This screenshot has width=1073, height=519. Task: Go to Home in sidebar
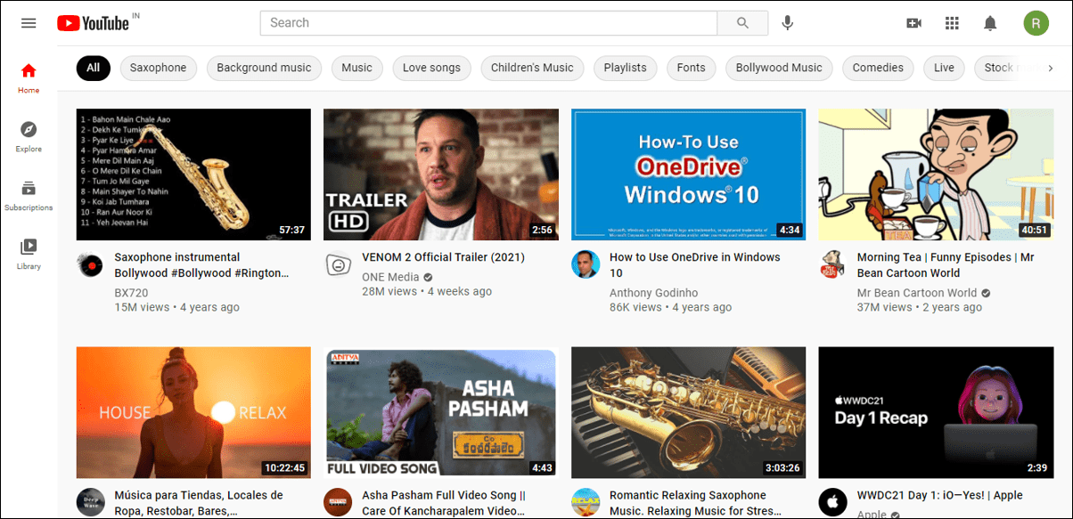click(x=29, y=78)
